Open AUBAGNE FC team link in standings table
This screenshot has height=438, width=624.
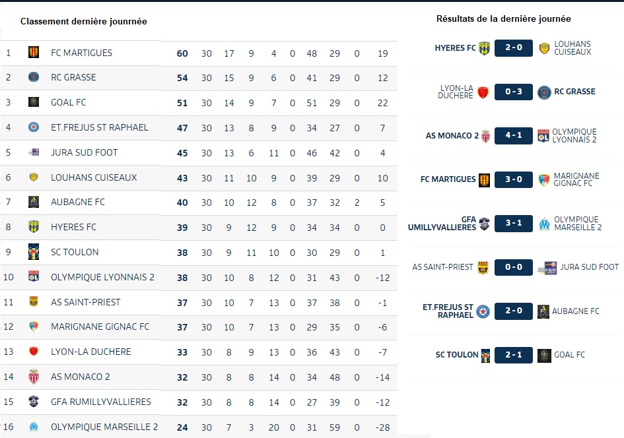pos(78,203)
